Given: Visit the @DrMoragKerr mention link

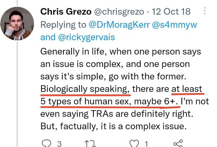Looking at the screenshot, I should point(119,25).
